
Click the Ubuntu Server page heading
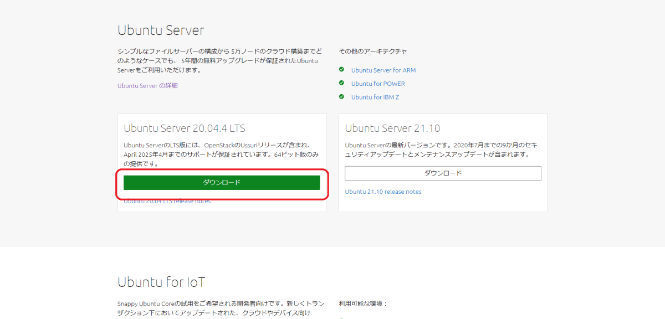pos(161,30)
